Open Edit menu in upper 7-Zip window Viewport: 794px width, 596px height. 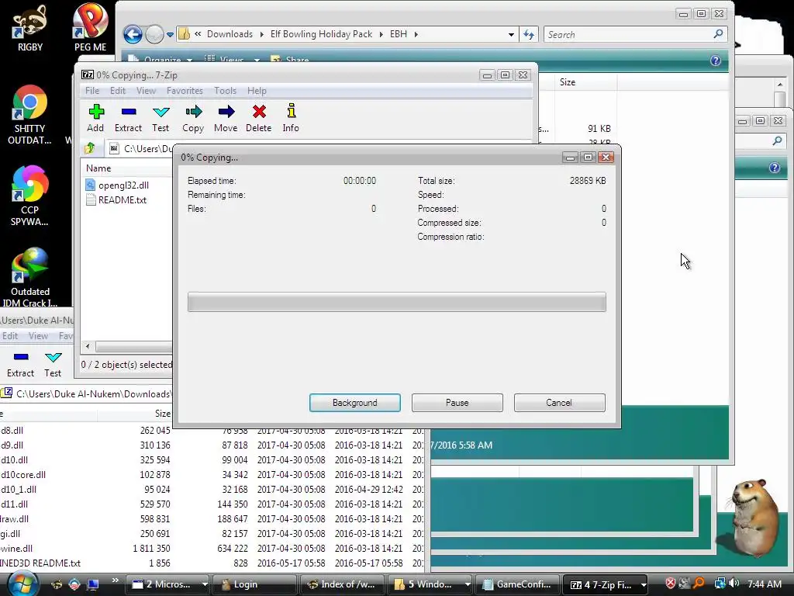pos(118,91)
